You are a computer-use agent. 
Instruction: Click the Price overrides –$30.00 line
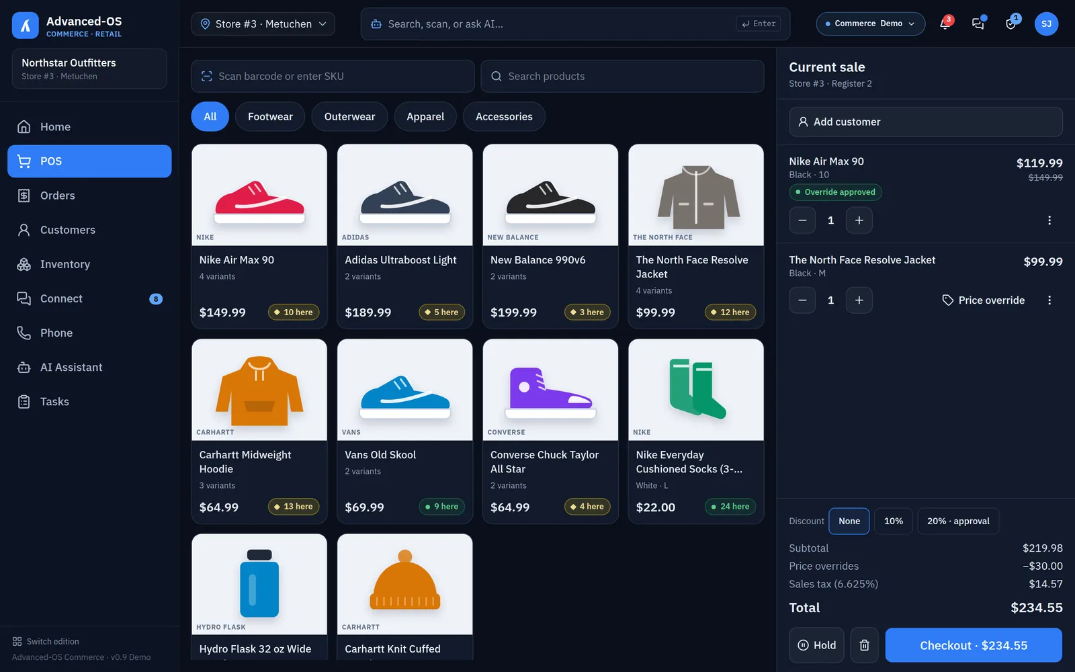[x=926, y=566]
